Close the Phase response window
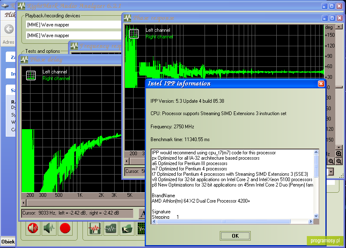This screenshot has height=248, width=346. click(x=340, y=18)
